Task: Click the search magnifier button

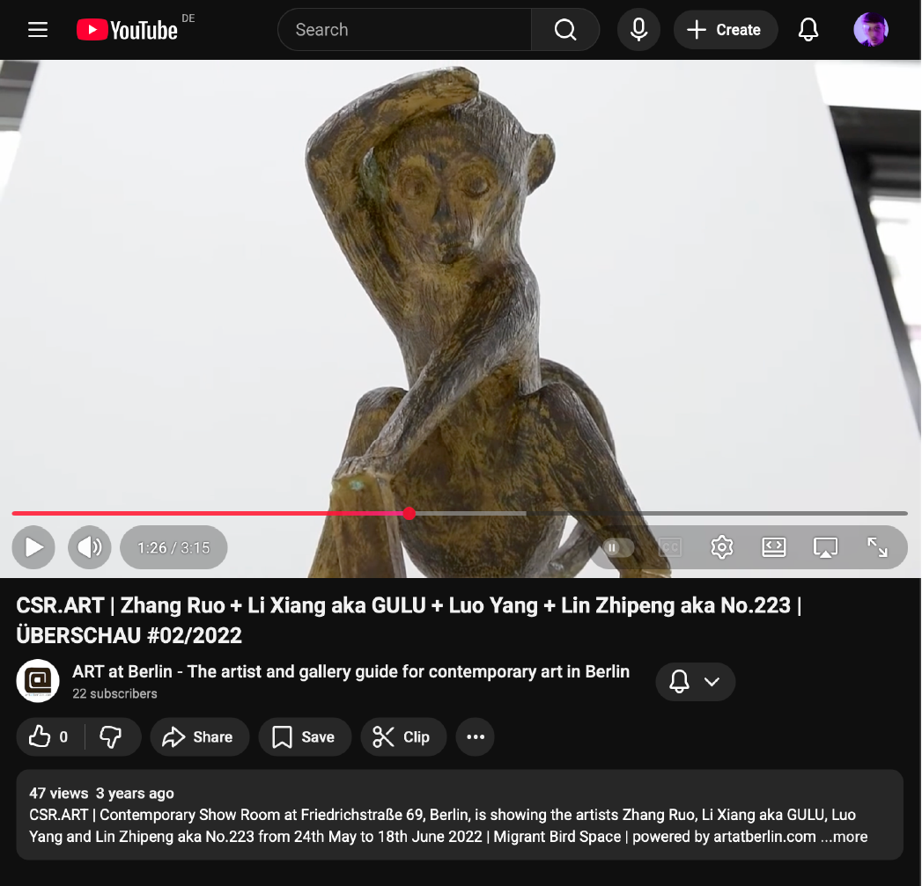Action: (x=565, y=30)
